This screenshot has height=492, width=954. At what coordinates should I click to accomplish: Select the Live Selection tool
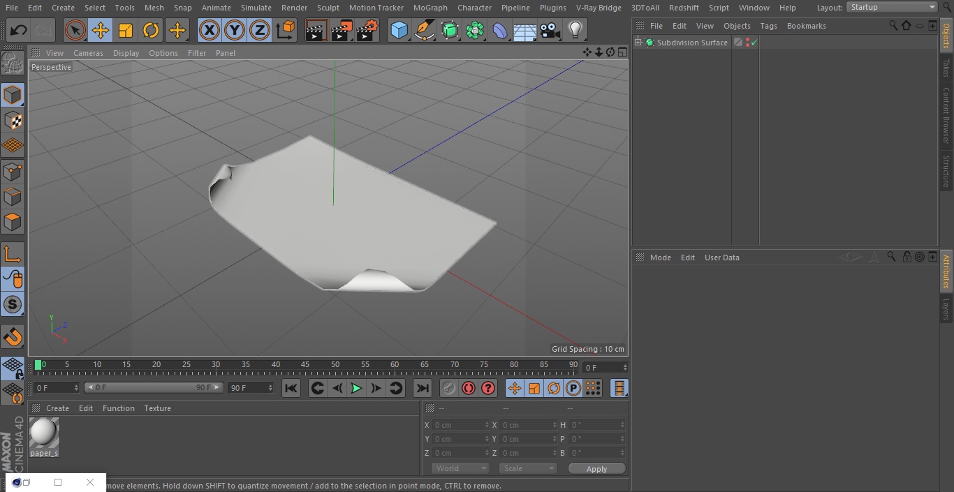click(75, 30)
